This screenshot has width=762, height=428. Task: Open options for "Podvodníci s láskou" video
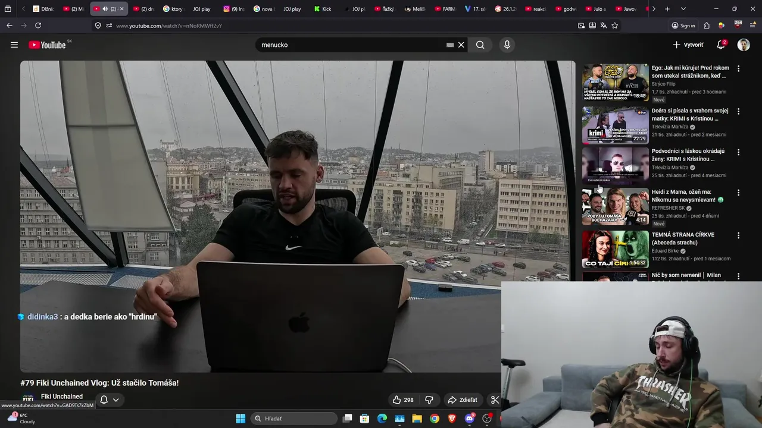pos(738,152)
